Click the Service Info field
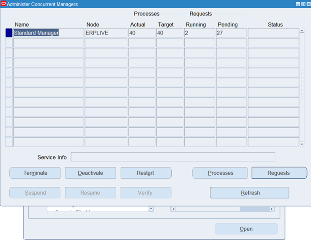The width and height of the screenshot is (311, 242). click(x=173, y=157)
